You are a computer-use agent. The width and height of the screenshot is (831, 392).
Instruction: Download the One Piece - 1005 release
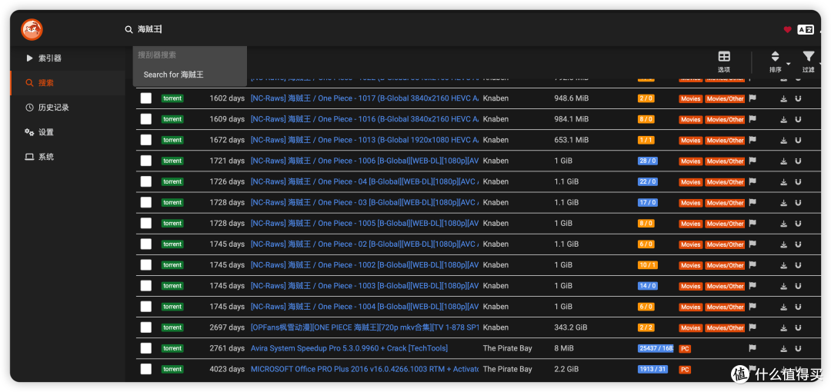click(784, 223)
